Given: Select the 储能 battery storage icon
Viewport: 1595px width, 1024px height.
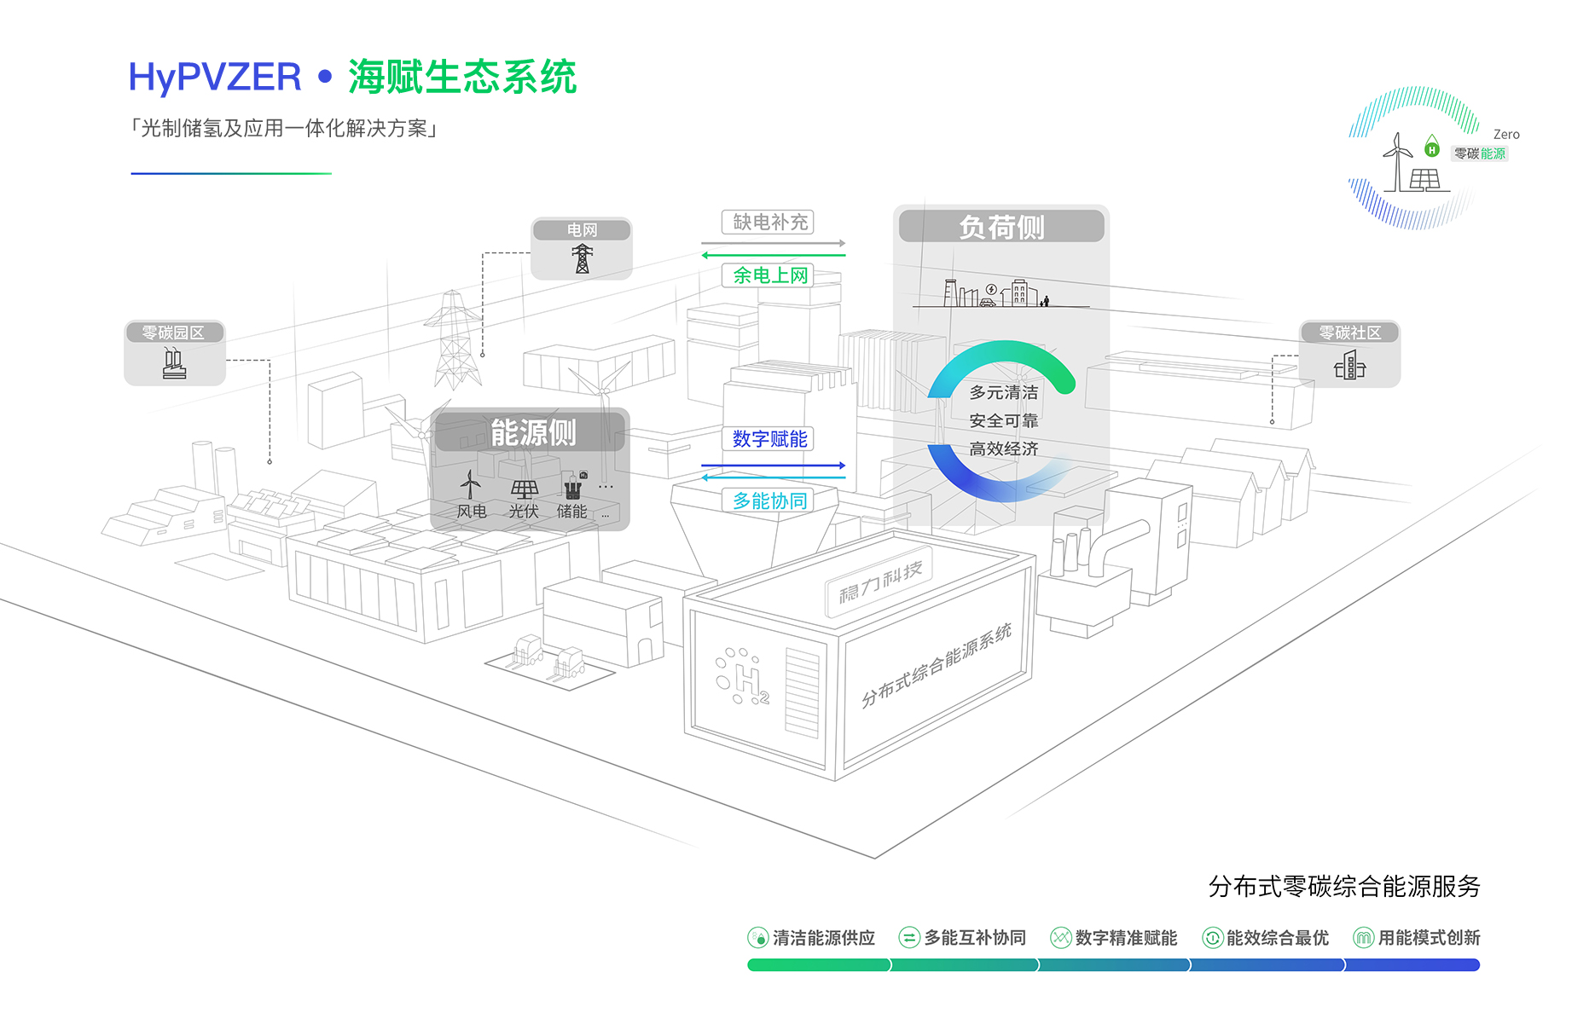Looking at the screenshot, I should click(x=572, y=489).
